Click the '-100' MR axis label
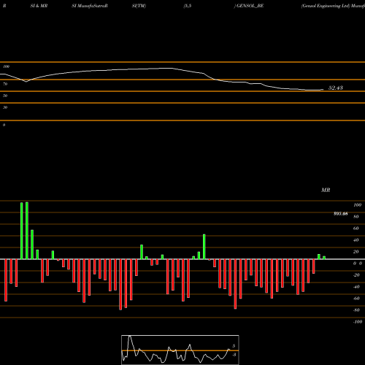The image size is (365, 365). 358,322
